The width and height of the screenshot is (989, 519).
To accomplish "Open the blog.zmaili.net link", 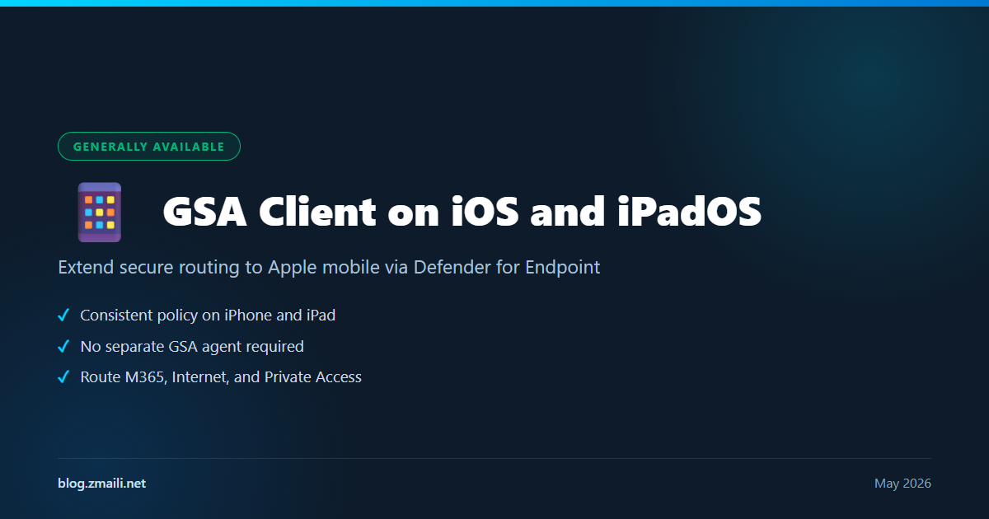I will pyautogui.click(x=101, y=484).
